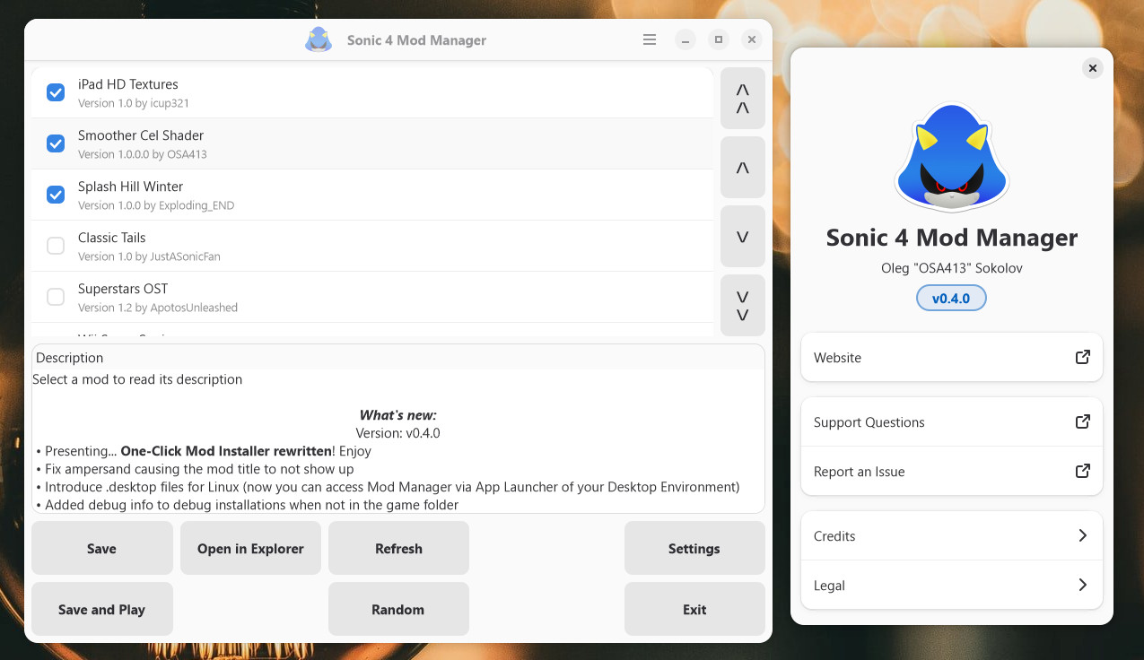The width and height of the screenshot is (1144, 660).
Task: Click 'One-Click Mod Installer rewritten' text
Action: tap(226, 451)
